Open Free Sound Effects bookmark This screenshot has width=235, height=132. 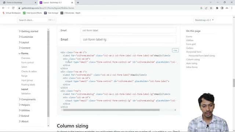(x=32, y=13)
